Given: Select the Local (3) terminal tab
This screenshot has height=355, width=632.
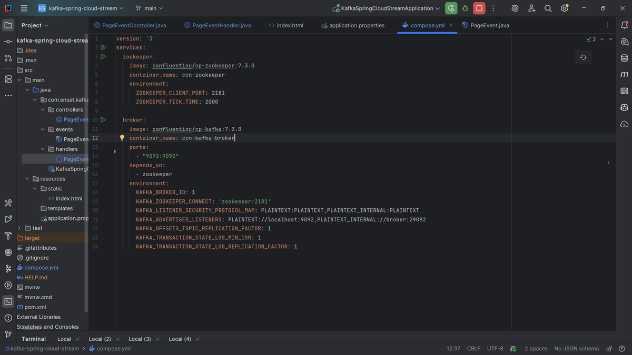Looking at the screenshot, I should [140, 339].
